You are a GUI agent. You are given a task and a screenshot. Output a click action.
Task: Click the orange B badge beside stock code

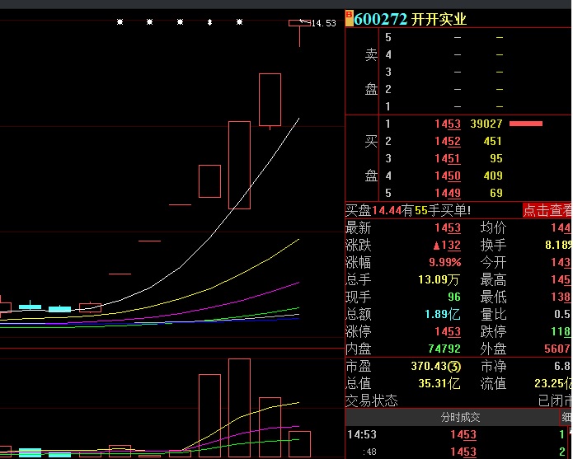pos(349,18)
